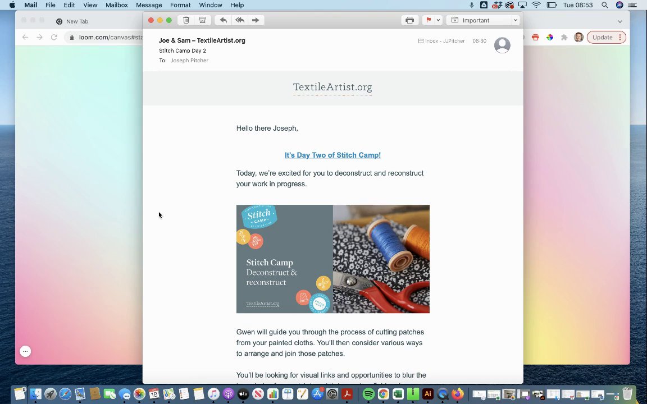The width and height of the screenshot is (647, 404).
Task: Open the Help menu
Action: (x=237, y=5)
